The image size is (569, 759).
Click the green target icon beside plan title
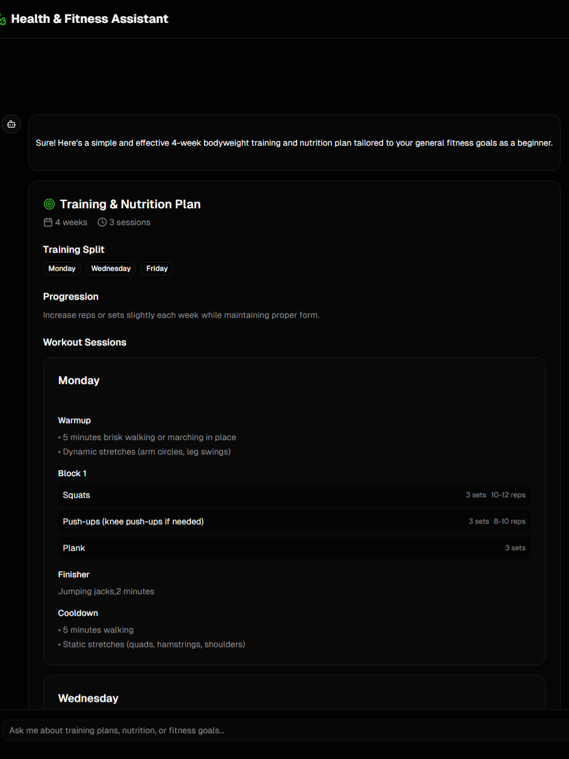tap(49, 205)
